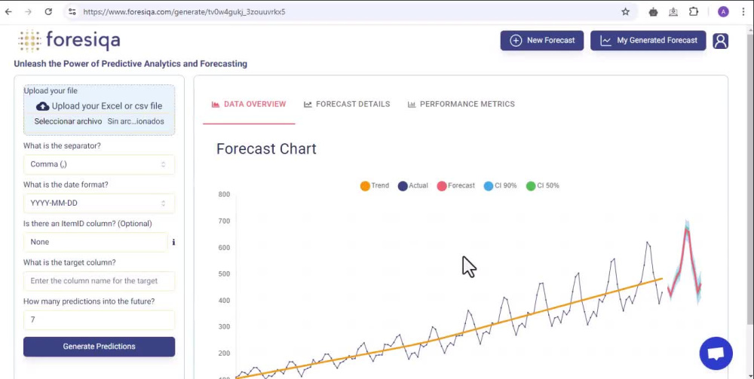The image size is (754, 379).
Task: Click the ItemID info icon
Action: pos(173,242)
